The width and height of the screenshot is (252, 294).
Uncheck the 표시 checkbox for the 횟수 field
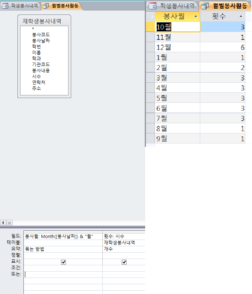point(124,262)
